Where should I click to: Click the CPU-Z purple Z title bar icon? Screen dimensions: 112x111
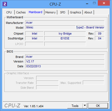coord(5,4)
